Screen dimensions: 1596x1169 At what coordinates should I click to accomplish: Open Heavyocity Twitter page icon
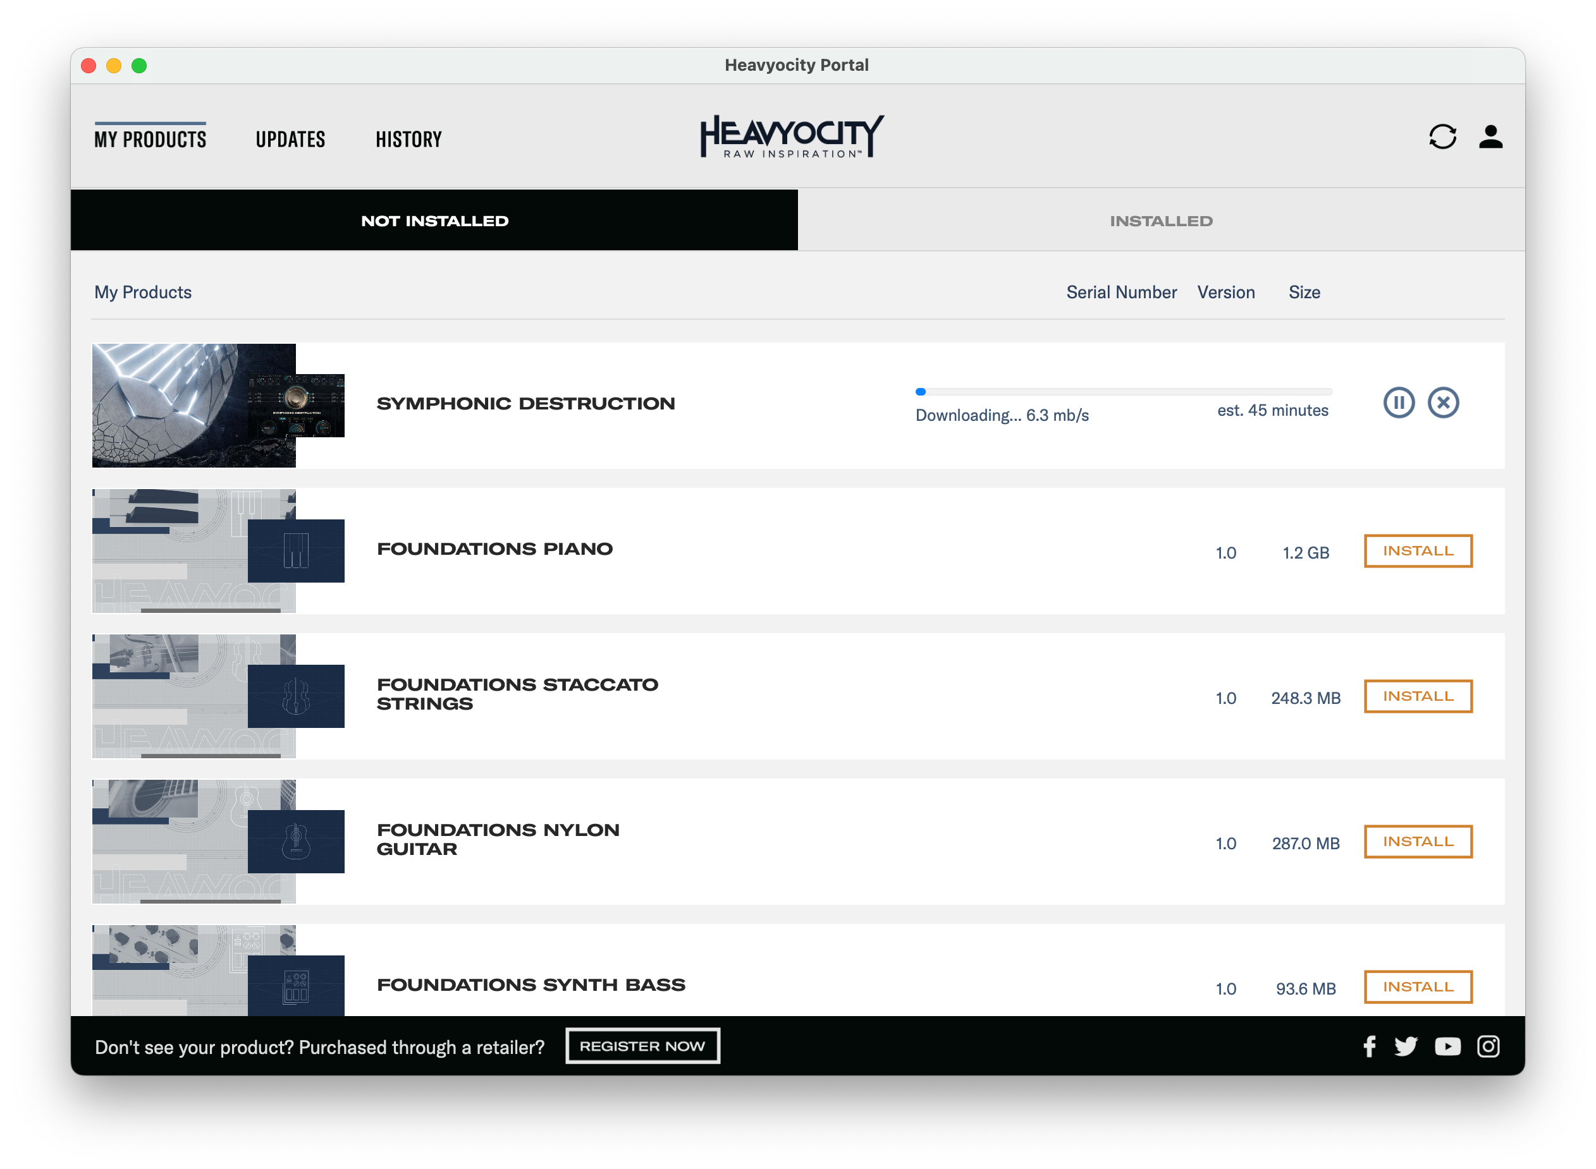coord(1406,1046)
